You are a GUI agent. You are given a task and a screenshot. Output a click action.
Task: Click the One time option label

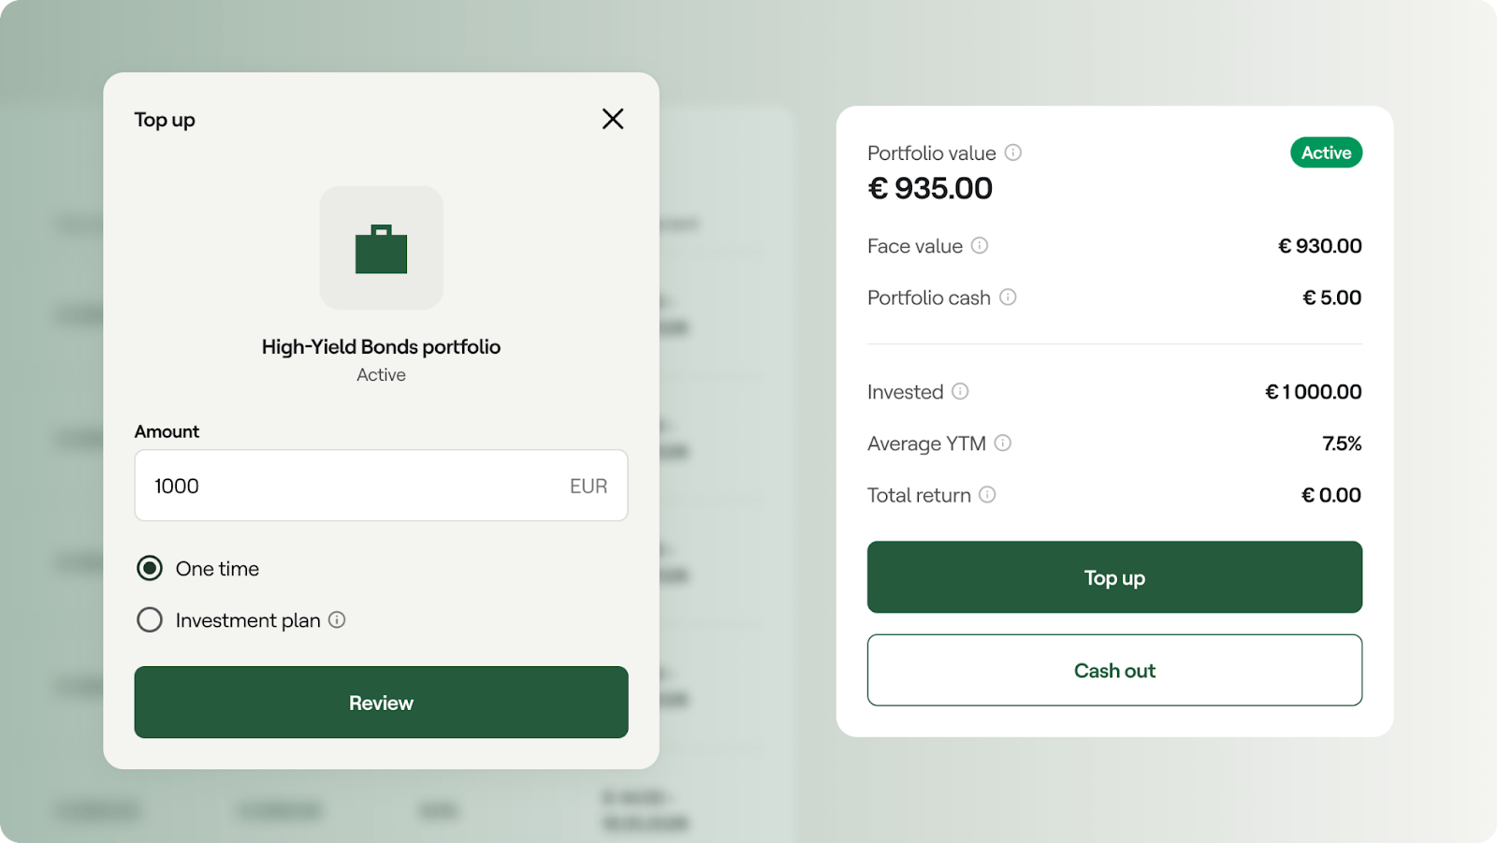click(x=217, y=569)
